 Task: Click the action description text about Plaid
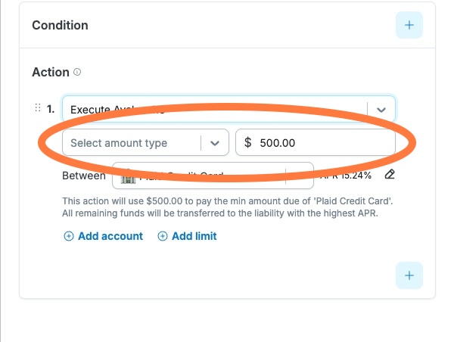227,207
